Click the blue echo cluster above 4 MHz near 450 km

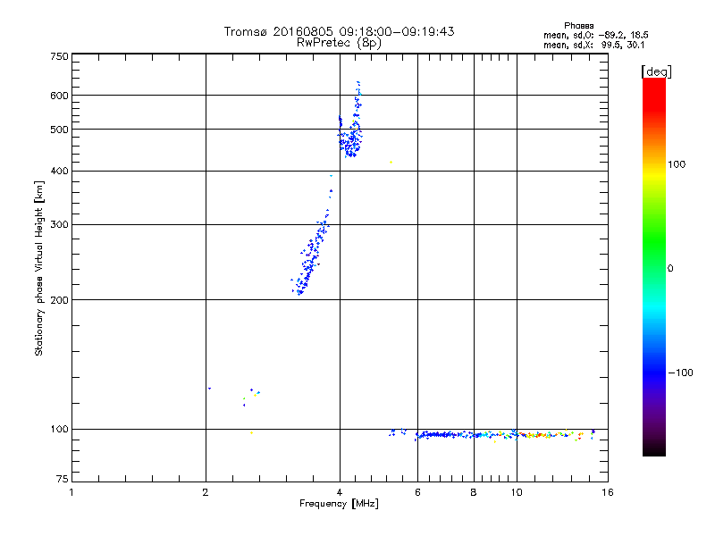(x=350, y=141)
